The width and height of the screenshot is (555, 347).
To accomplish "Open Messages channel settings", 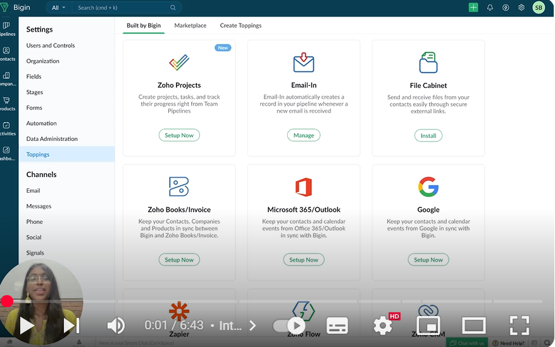I will [39, 206].
